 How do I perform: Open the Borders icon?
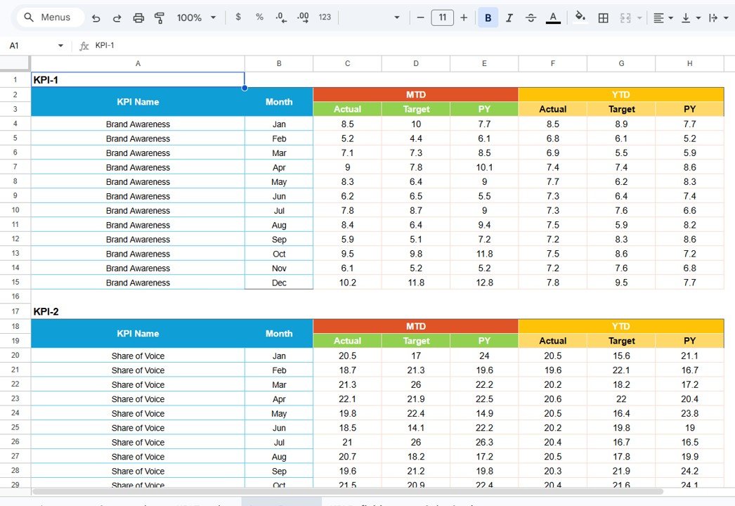[604, 18]
